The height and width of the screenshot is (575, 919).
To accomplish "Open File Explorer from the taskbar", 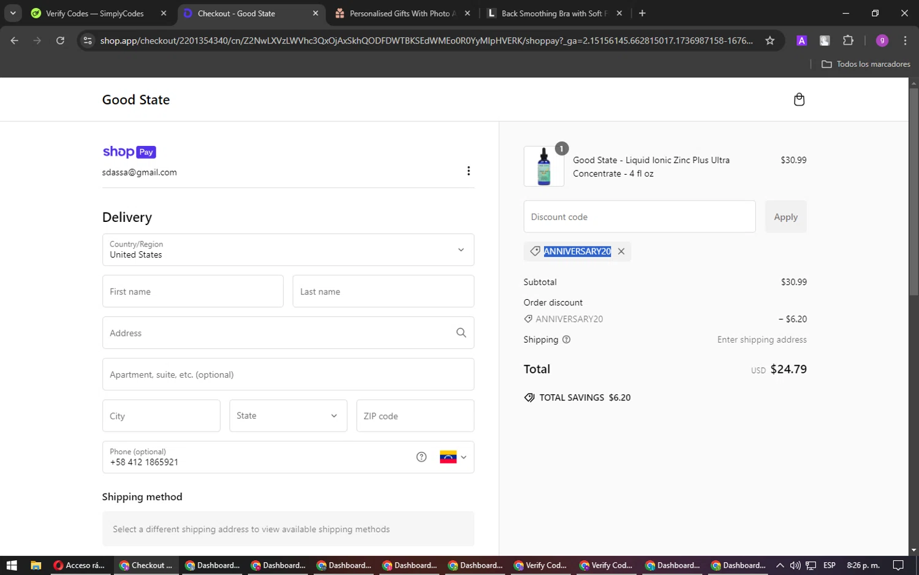I will 36,565.
